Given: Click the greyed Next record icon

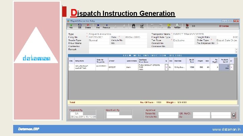Looking at the screenshot, I should (115, 26).
